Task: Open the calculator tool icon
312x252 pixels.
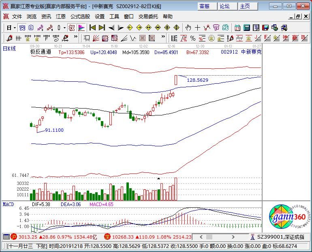Action: (246, 28)
